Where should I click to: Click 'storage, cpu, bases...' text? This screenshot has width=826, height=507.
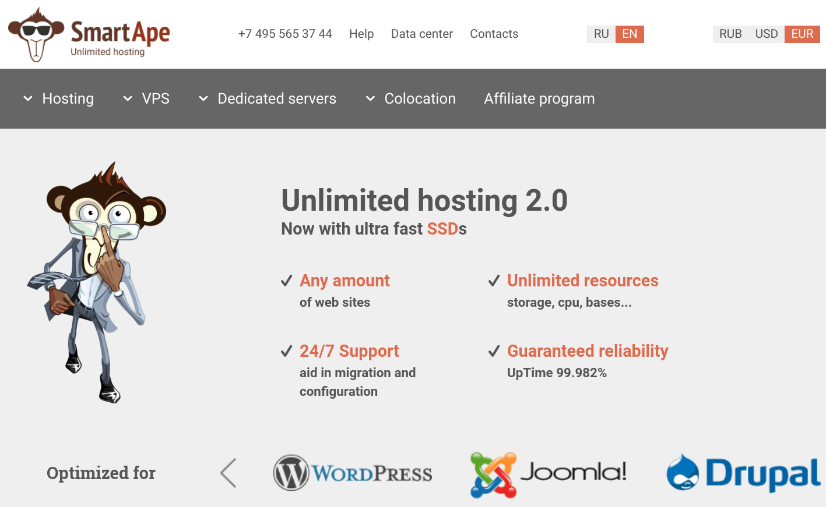click(569, 303)
